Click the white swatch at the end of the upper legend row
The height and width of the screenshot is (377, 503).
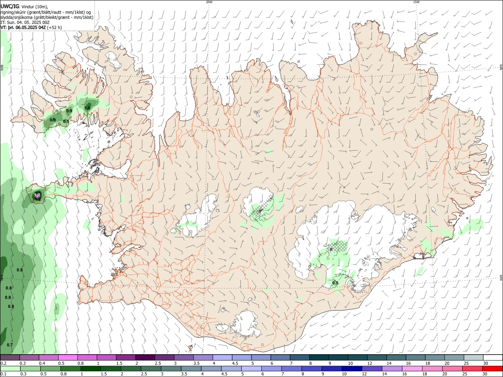(x=493, y=357)
